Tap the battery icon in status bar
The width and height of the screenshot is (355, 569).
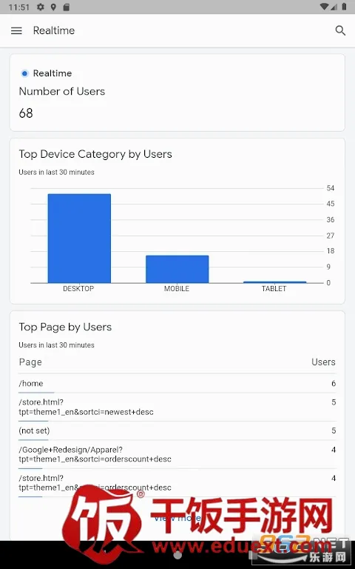pyautogui.click(x=344, y=7)
